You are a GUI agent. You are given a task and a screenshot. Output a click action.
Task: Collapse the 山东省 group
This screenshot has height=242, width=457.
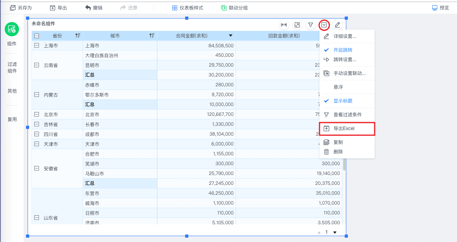(37, 218)
